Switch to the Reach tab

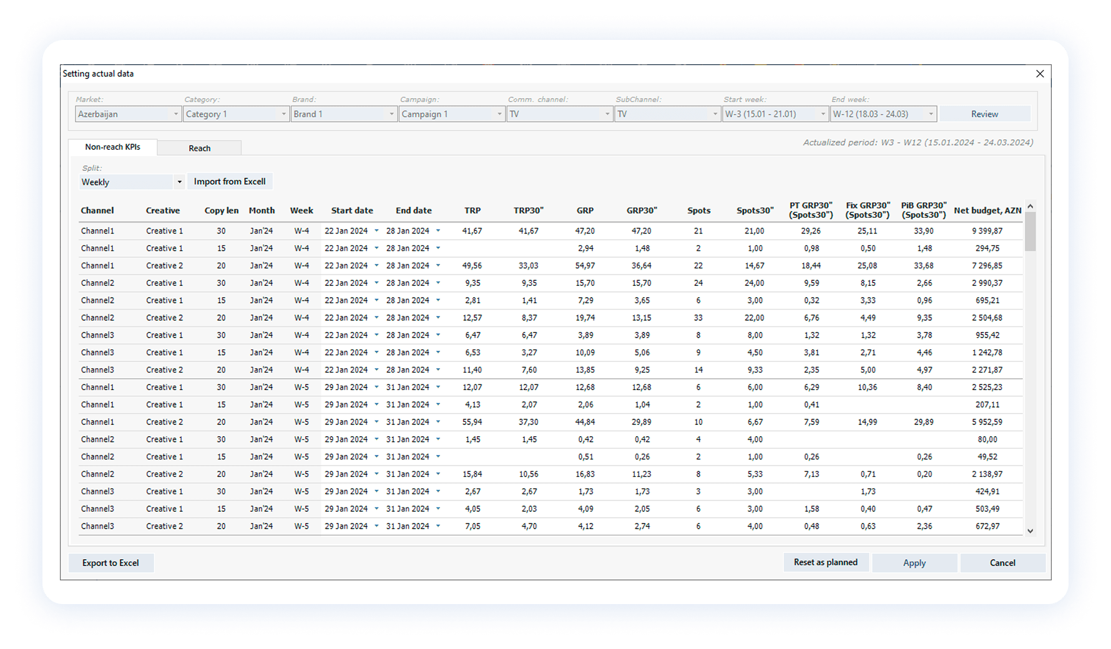pyautogui.click(x=199, y=148)
